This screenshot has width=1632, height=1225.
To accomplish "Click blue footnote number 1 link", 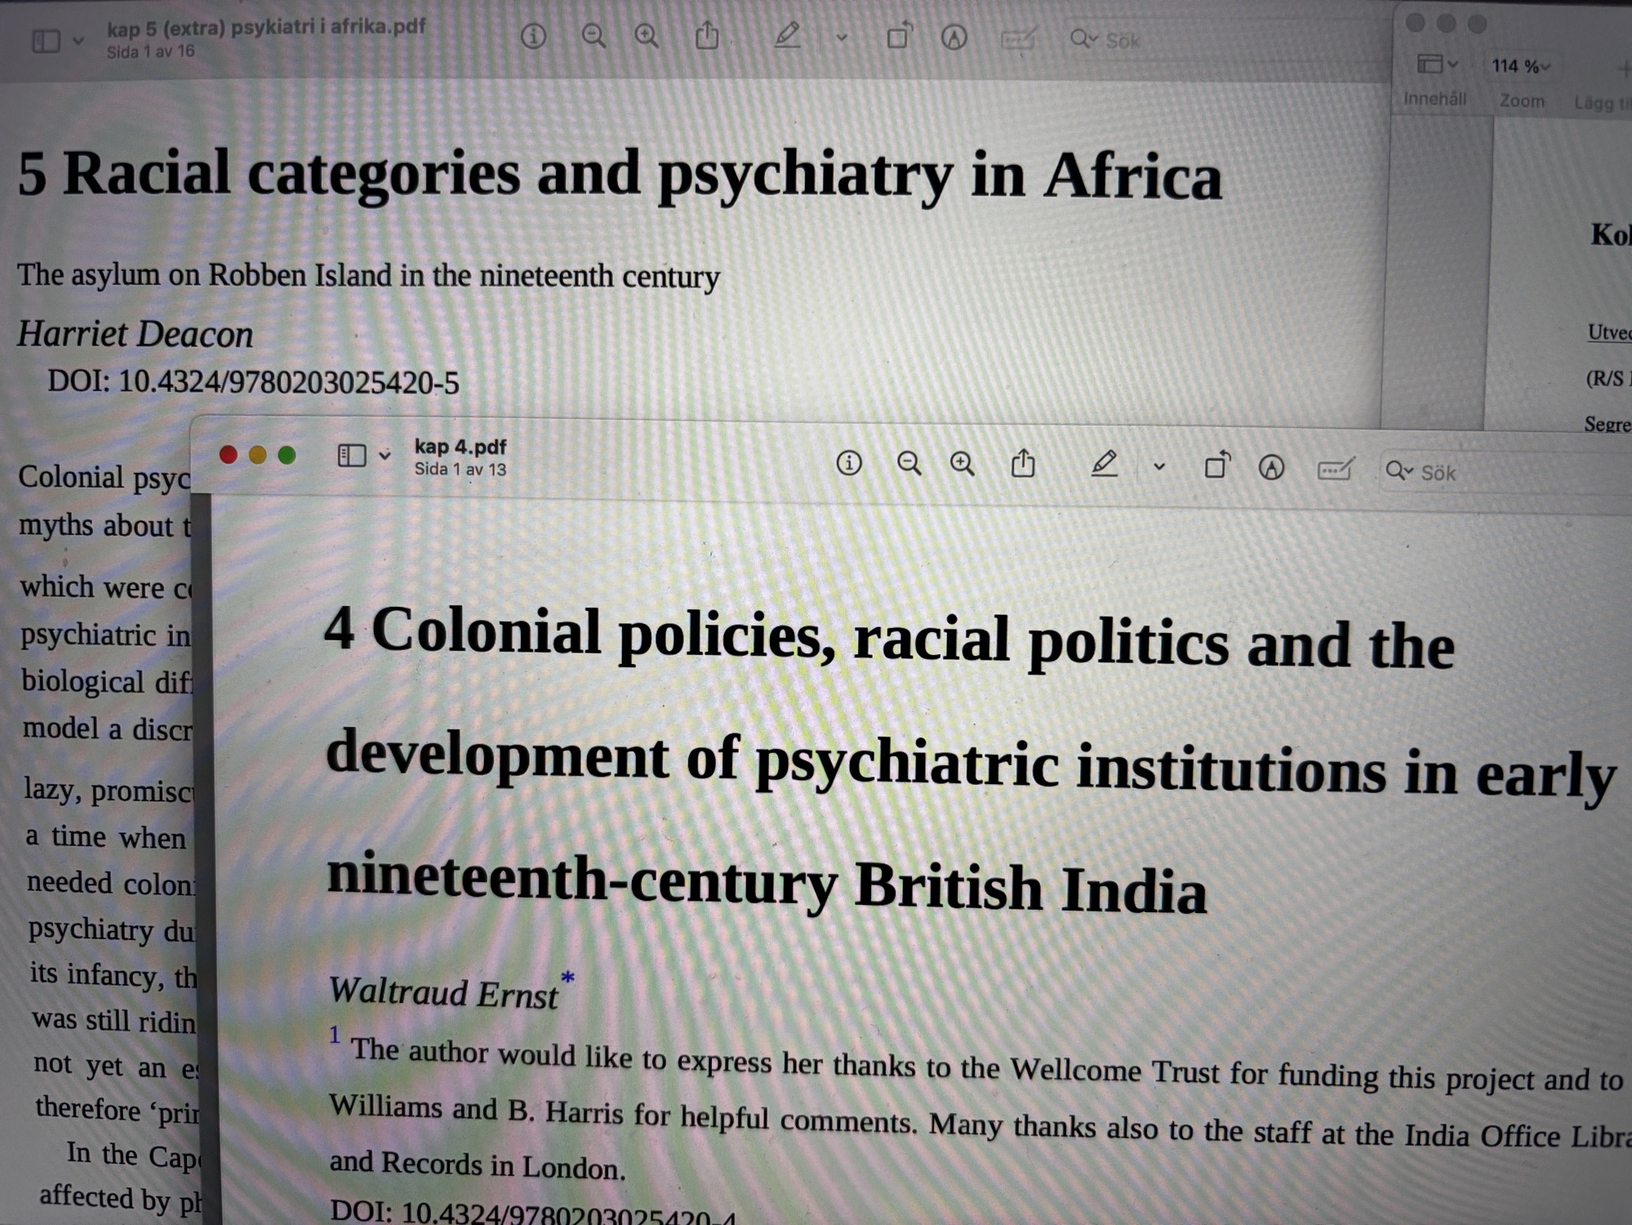I will pos(334,1036).
